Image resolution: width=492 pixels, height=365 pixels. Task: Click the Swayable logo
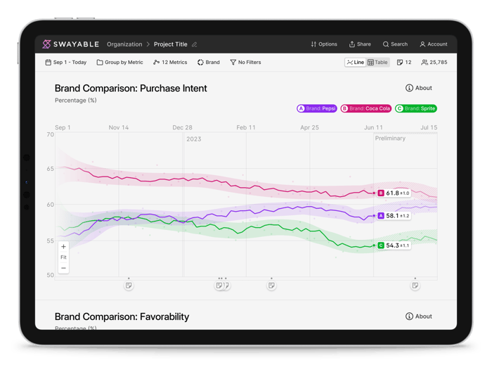pos(70,44)
